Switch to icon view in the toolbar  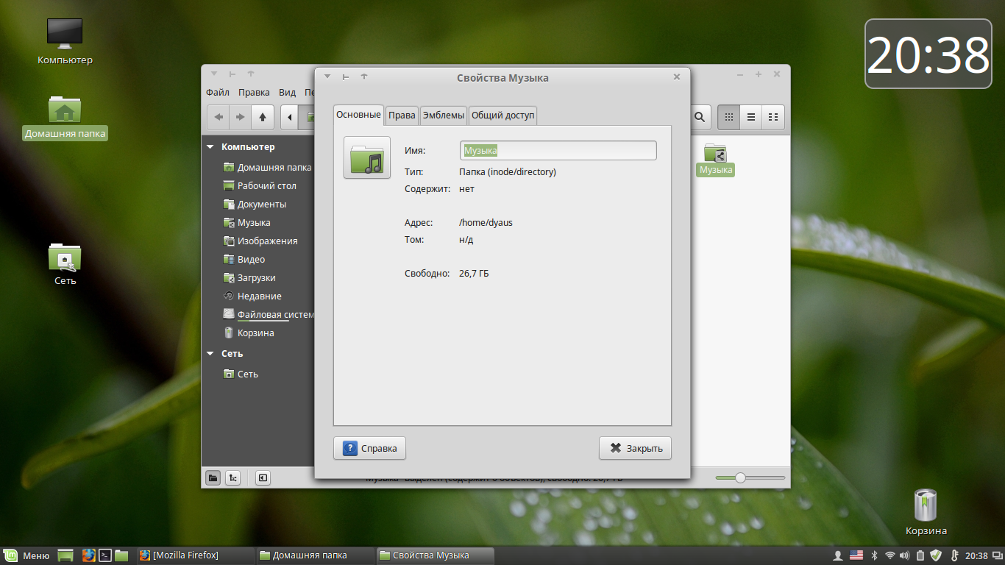(x=728, y=117)
